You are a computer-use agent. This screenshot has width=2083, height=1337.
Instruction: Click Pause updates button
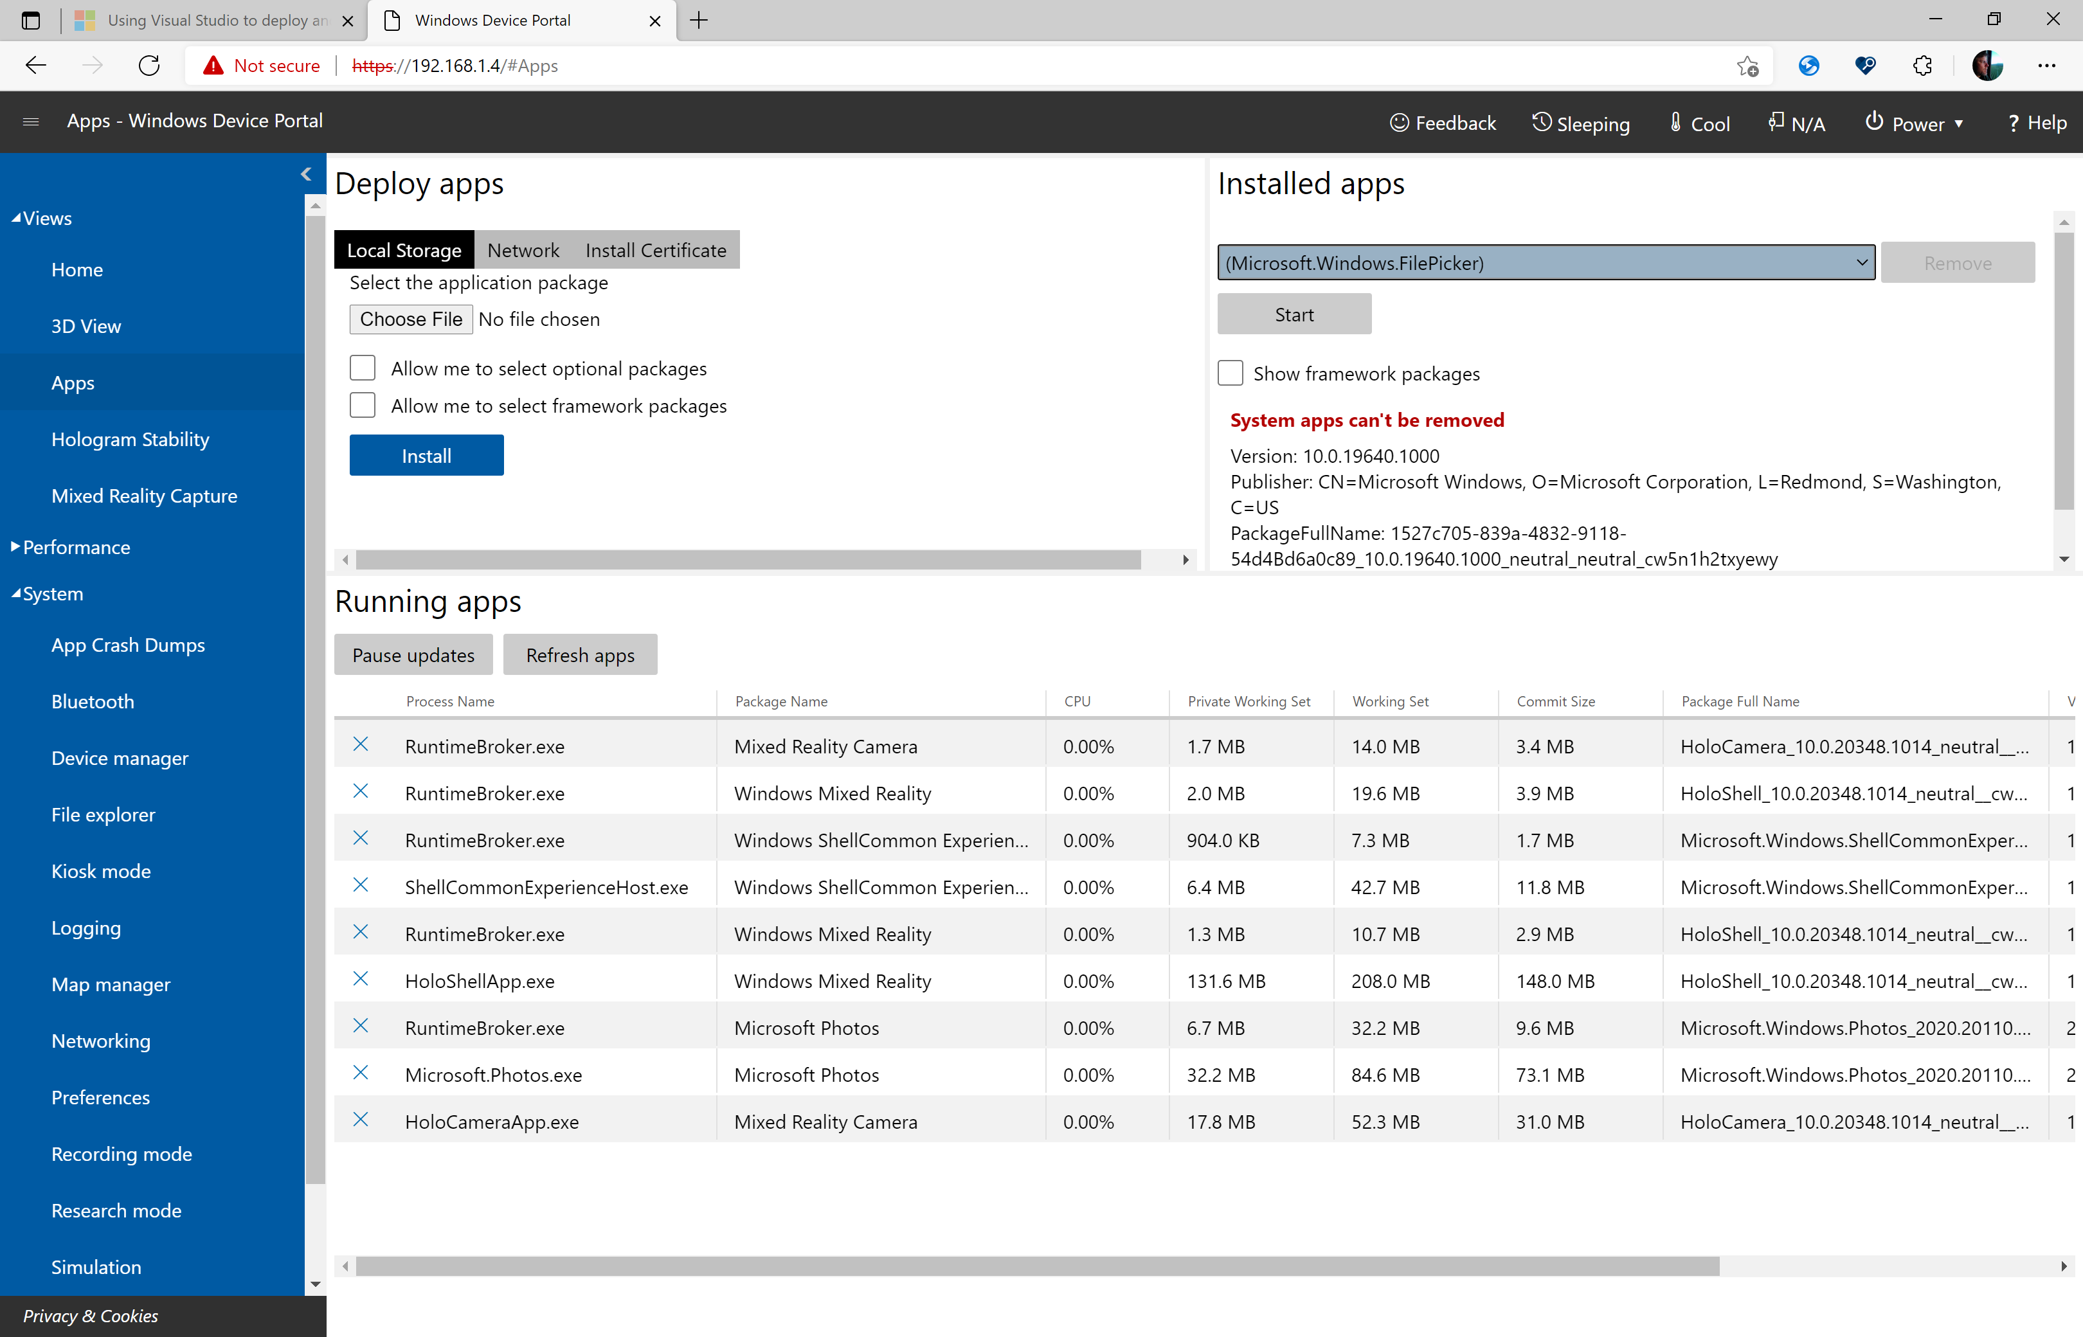[413, 654]
